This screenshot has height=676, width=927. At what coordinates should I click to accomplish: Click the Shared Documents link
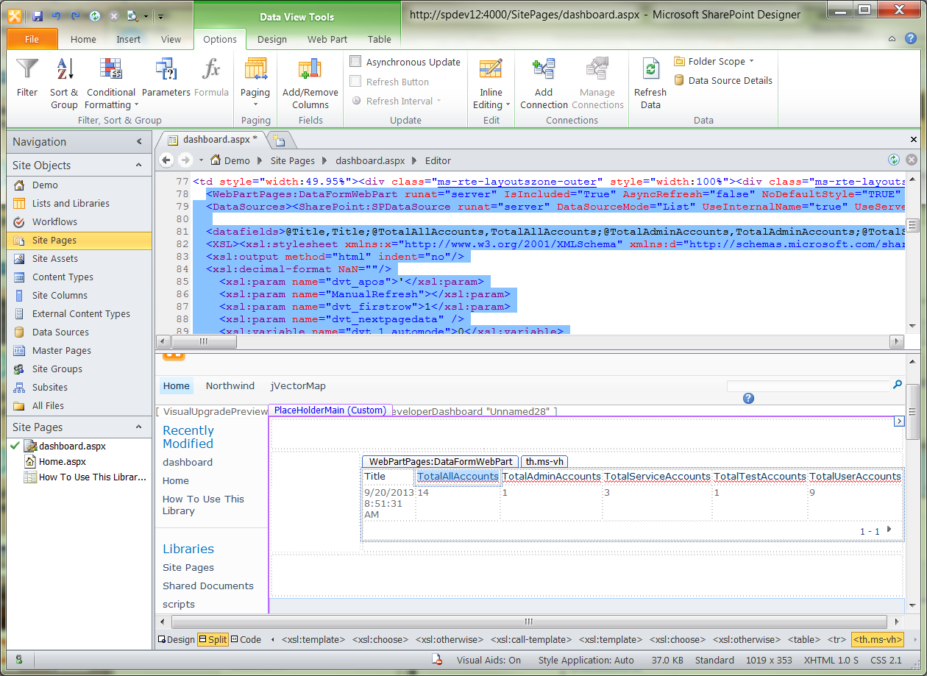(208, 586)
